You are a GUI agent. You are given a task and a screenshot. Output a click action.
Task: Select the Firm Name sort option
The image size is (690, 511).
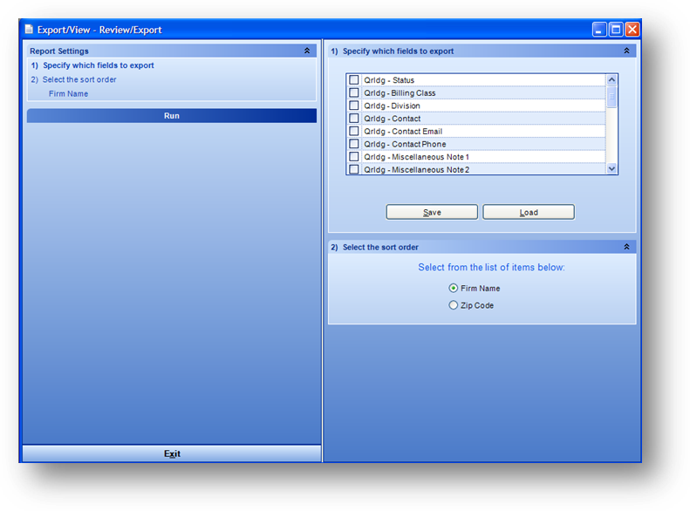tap(453, 289)
